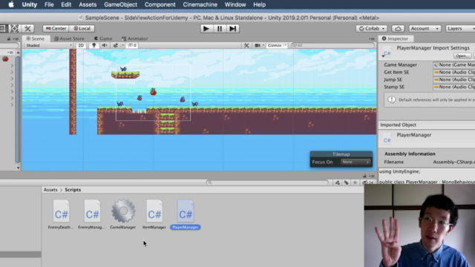Select the EnemyDeath script asset

click(x=61, y=214)
